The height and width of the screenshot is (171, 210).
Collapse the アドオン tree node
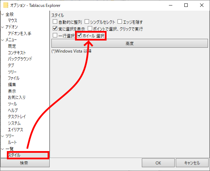2,27
